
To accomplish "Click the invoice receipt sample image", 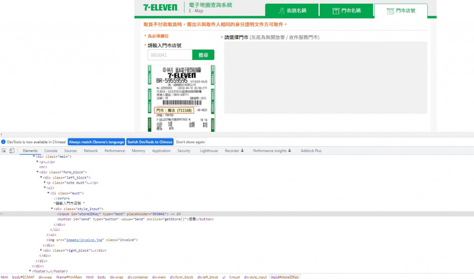I will point(181,98).
